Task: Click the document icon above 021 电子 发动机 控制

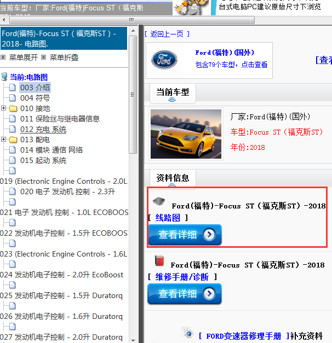Action: 13,202
